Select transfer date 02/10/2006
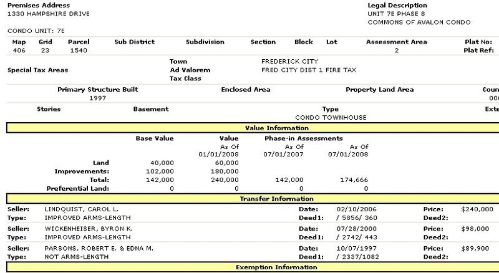Viewport: 499px width, 273px height. [356, 209]
